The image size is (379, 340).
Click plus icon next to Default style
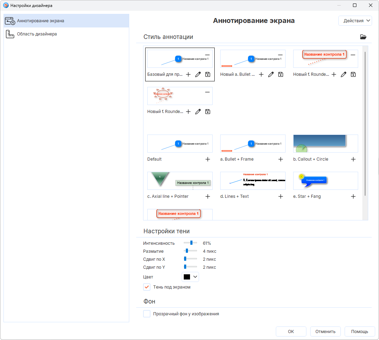207,159
